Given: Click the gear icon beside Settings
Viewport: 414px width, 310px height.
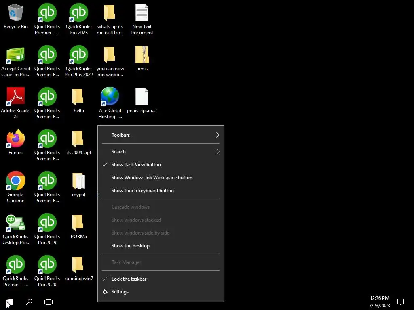Looking at the screenshot, I should click(105, 292).
